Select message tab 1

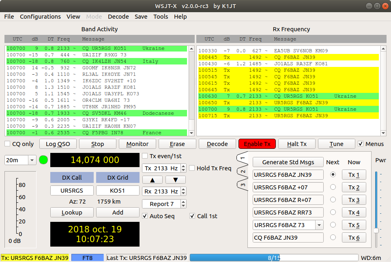[x=243, y=158]
